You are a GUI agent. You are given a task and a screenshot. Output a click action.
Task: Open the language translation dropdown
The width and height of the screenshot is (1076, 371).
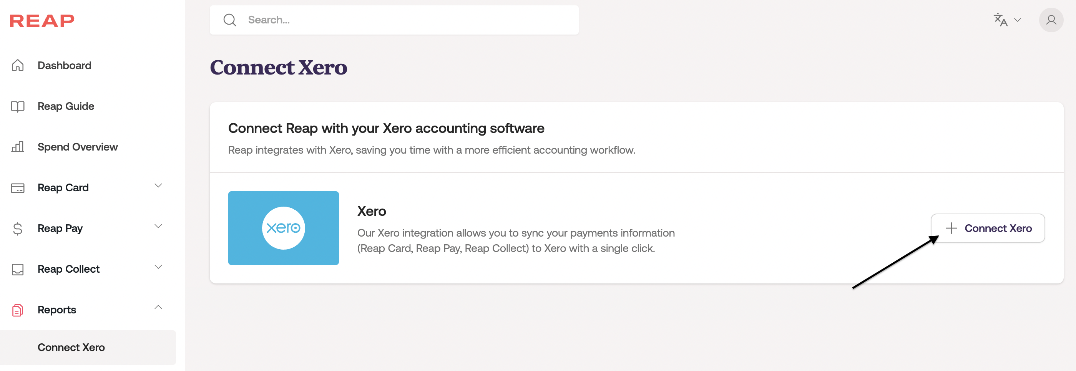click(x=1007, y=20)
